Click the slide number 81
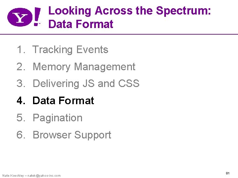238x178 pixels. tap(227, 173)
